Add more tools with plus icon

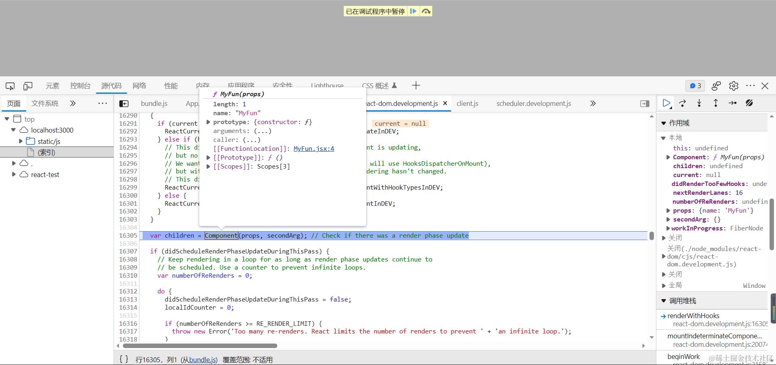click(x=416, y=85)
